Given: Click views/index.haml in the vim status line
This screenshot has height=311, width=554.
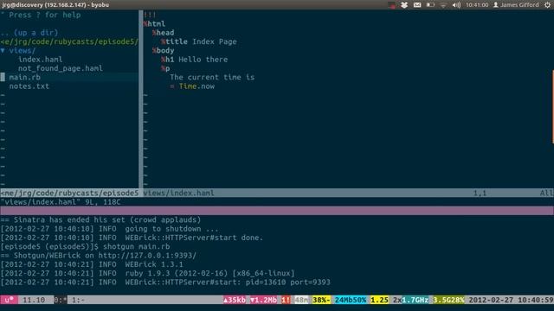Looking at the screenshot, I should tap(179, 193).
